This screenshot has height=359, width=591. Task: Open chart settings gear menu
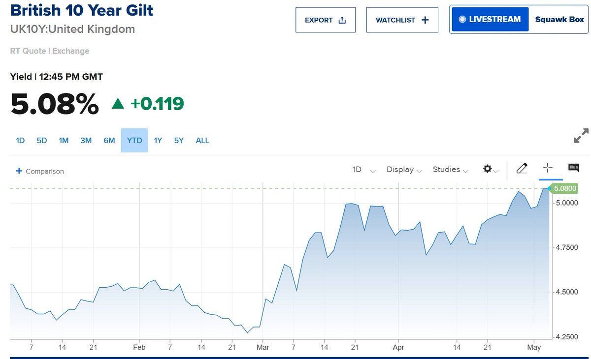[491, 169]
